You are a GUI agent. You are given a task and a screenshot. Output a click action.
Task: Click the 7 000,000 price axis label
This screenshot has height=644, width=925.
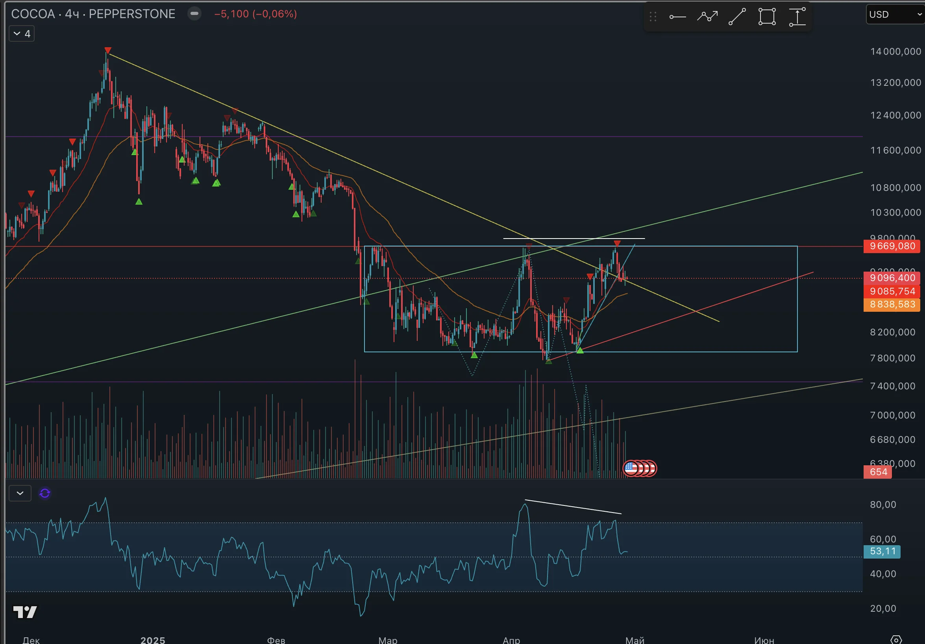pos(892,415)
